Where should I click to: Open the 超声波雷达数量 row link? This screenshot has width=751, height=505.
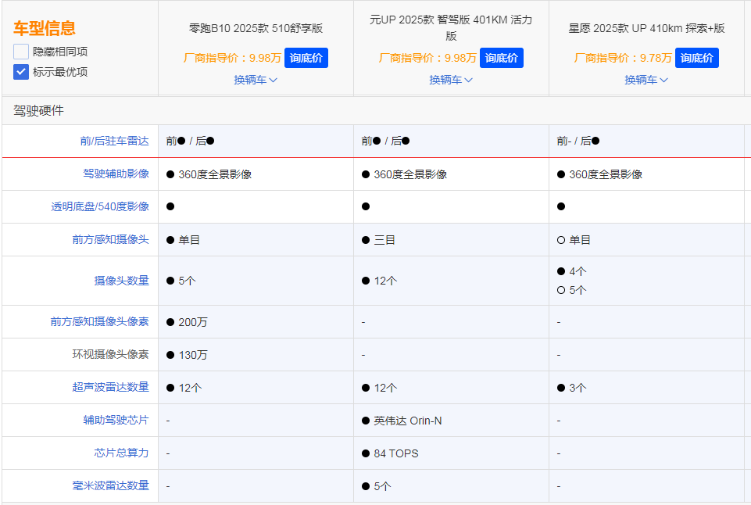click(x=111, y=387)
